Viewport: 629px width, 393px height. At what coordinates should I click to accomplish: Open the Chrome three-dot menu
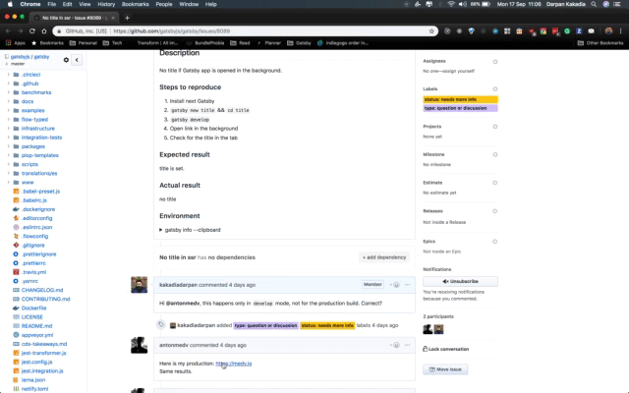coord(620,30)
